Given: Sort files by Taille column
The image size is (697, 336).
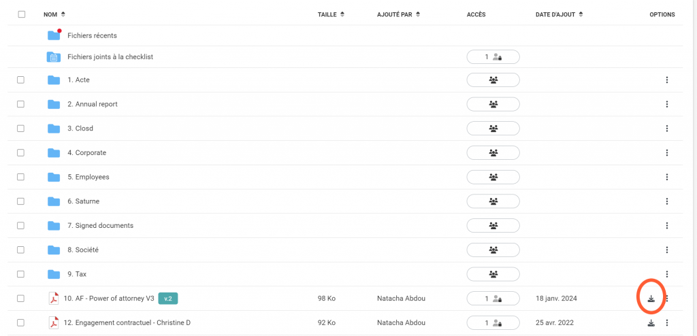Looking at the screenshot, I should click(331, 14).
